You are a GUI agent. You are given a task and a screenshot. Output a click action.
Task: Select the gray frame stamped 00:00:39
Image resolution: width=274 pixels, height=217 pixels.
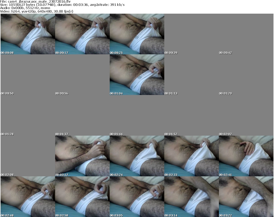click(192, 34)
